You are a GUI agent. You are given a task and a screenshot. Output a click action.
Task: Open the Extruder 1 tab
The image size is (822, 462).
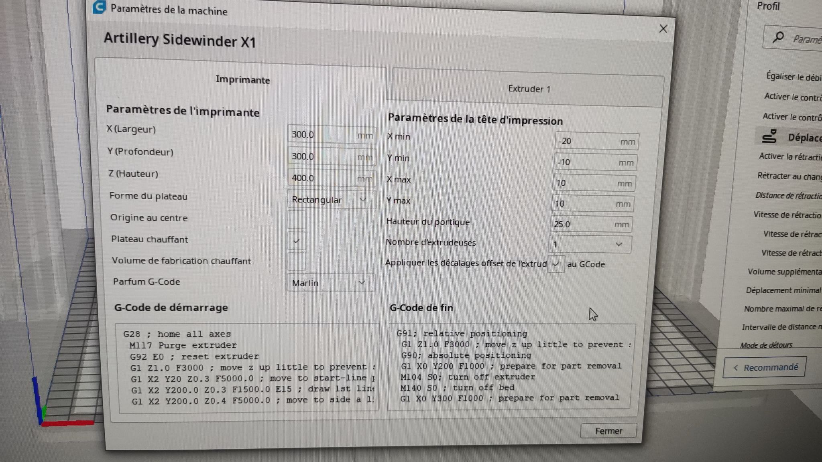pyautogui.click(x=529, y=89)
